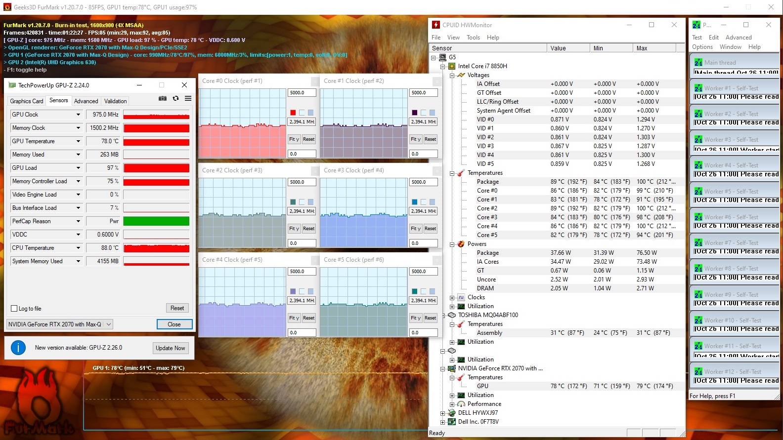The image size is (783, 440).
Task: Click the TOSHIBA hard drive icon
Action: click(452, 315)
